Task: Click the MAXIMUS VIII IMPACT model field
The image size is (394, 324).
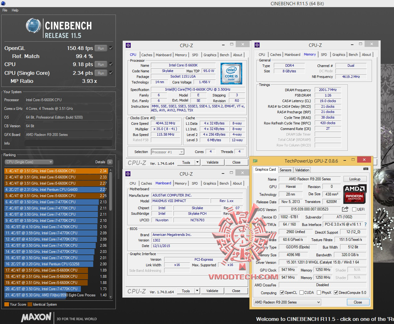Action: [x=181, y=201]
